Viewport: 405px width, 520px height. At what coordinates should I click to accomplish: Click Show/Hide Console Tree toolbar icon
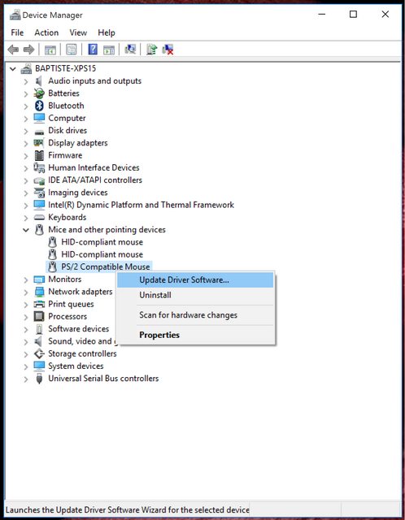point(50,50)
